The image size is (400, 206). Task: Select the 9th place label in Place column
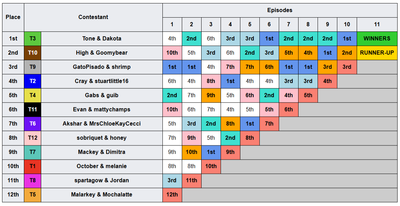click(13, 152)
